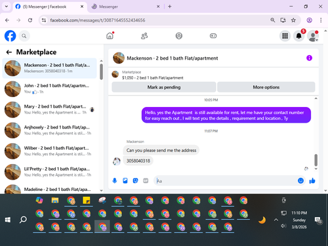Switch to the second Messenger browser tab
328x246 pixels.
tap(126, 7)
